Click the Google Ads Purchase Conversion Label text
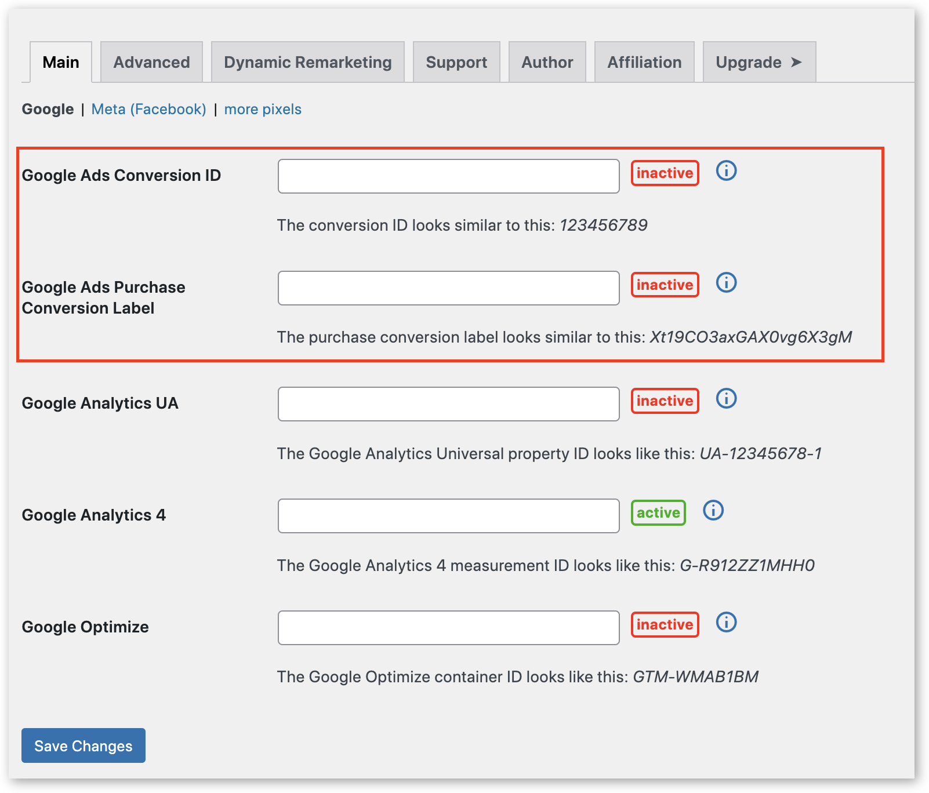The image size is (929, 793). (104, 297)
